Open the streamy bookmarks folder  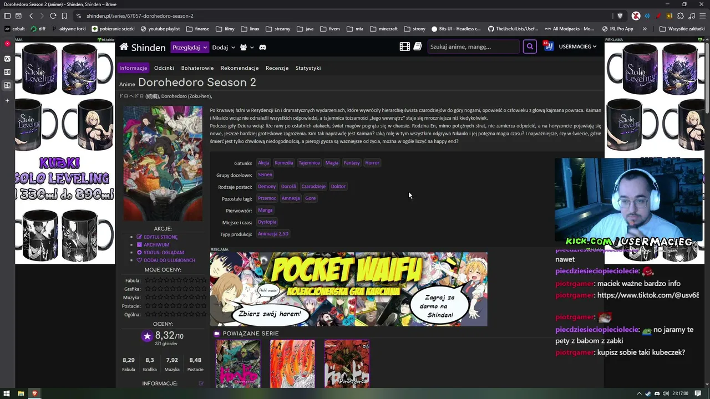coord(278,29)
